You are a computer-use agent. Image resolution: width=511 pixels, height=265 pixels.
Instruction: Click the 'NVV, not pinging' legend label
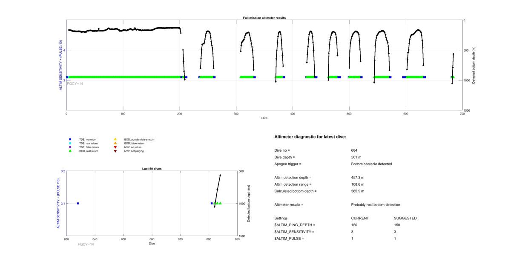pyautogui.click(x=135, y=151)
